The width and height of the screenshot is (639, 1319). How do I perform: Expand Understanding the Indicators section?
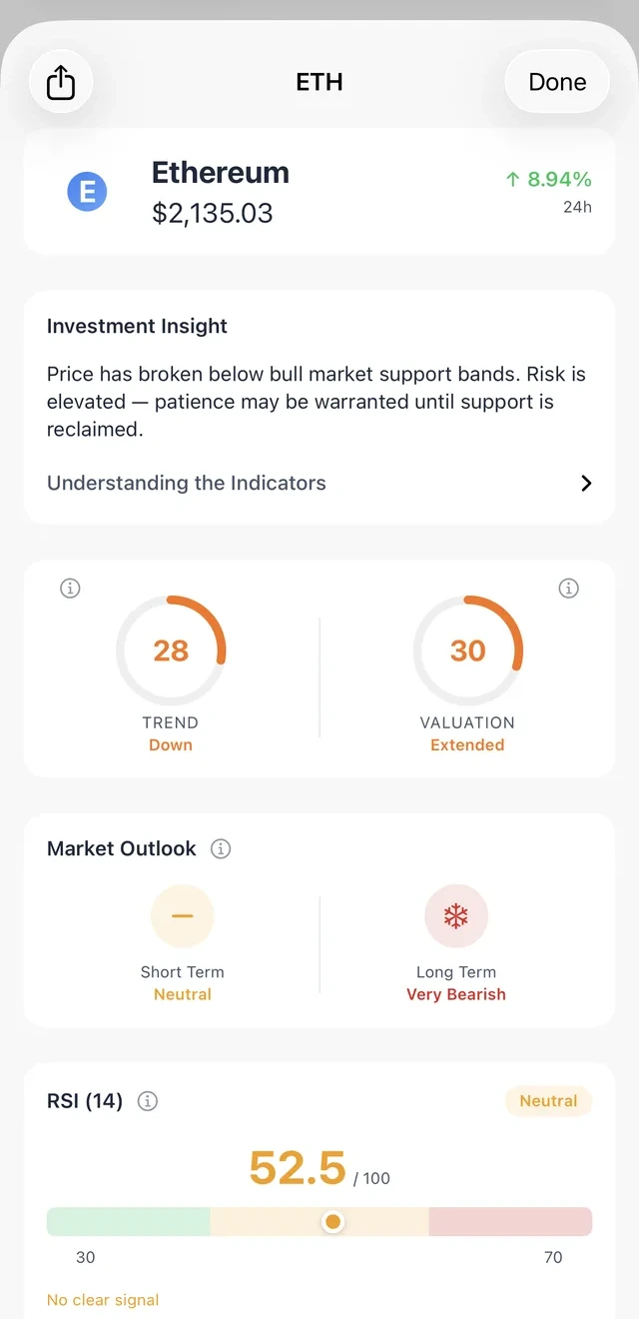click(186, 483)
